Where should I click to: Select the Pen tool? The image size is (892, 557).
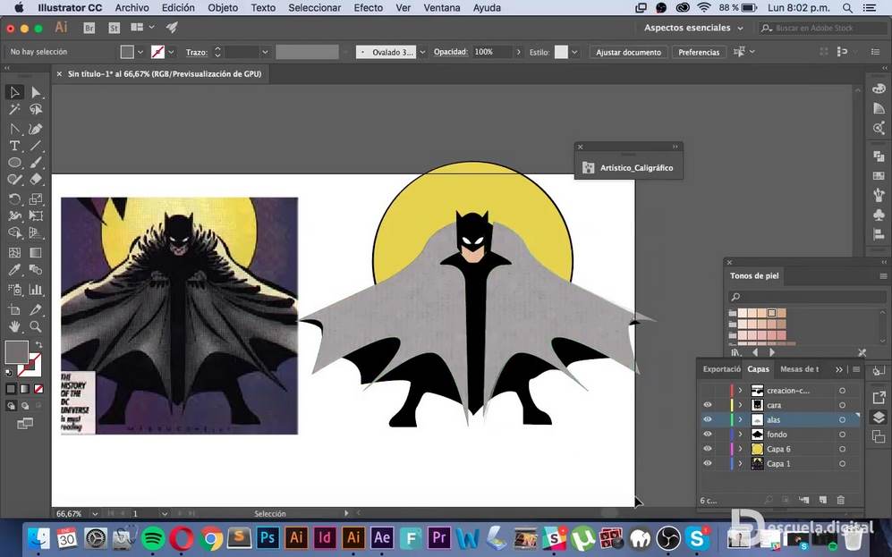(x=14, y=129)
